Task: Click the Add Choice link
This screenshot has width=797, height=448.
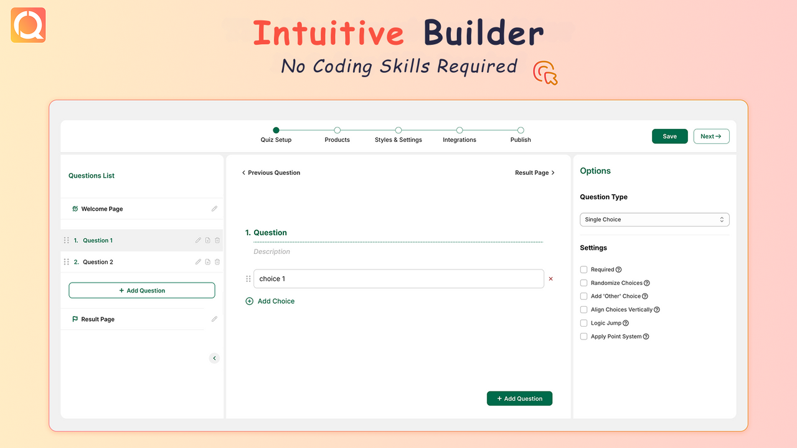Action: (x=270, y=301)
